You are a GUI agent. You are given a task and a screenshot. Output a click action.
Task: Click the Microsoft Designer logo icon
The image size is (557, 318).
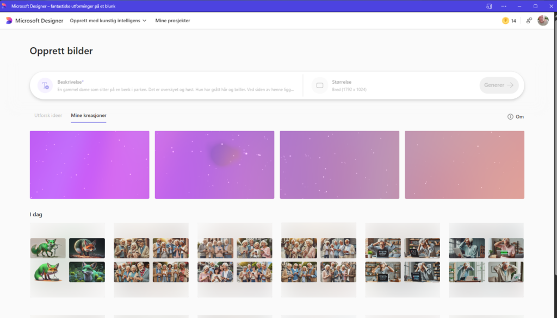click(x=9, y=21)
